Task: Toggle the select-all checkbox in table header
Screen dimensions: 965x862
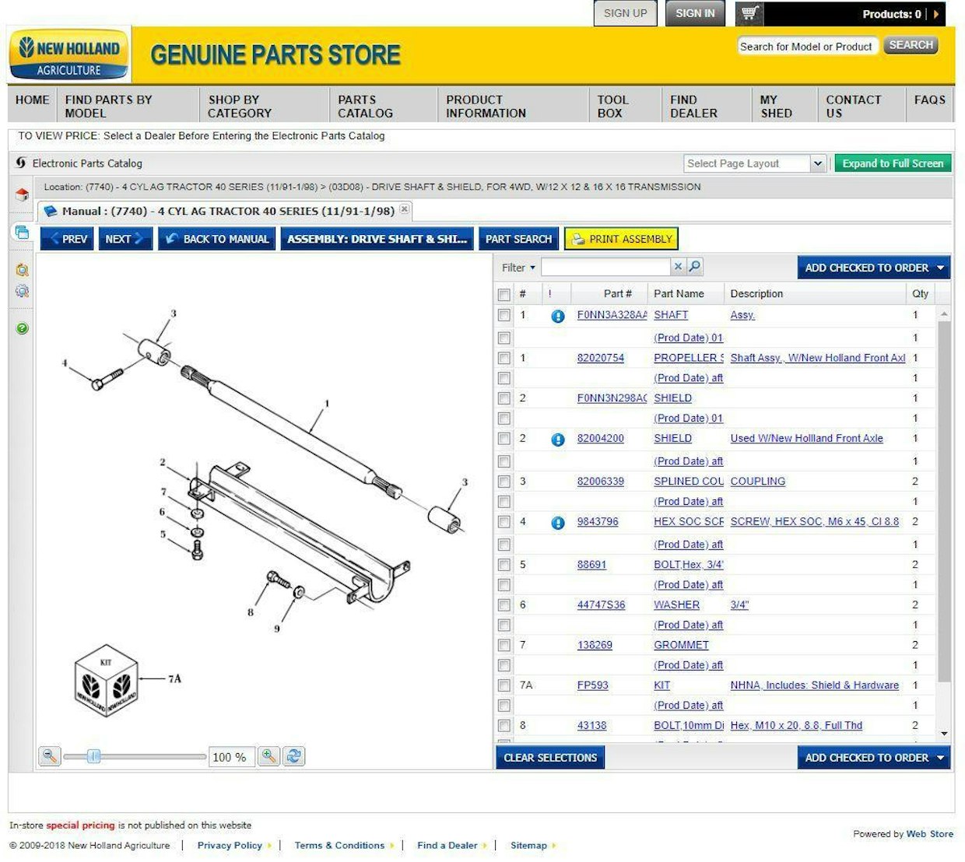Action: (504, 294)
